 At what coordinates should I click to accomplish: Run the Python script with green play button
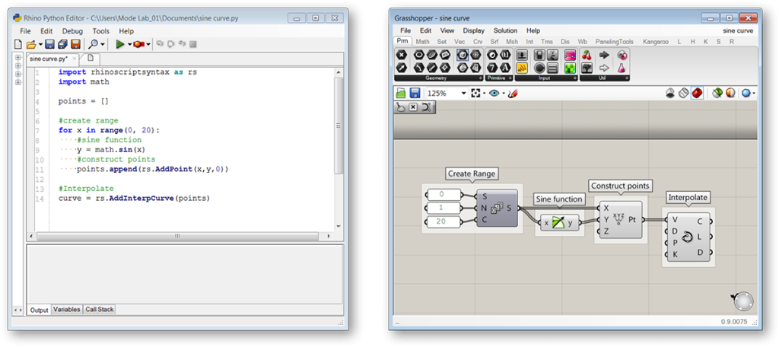click(119, 45)
